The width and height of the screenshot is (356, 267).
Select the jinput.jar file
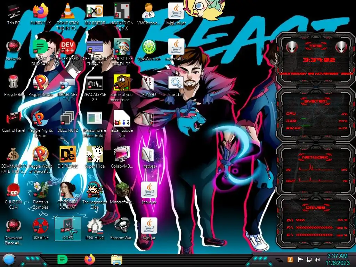pyautogui.click(x=149, y=193)
